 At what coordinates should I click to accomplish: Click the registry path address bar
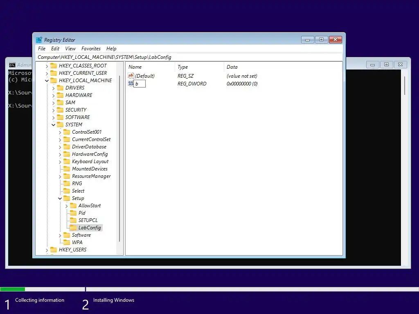pyautogui.click(x=189, y=57)
